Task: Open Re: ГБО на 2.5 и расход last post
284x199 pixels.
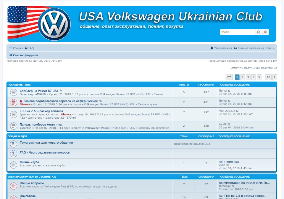Action: [x=242, y=196]
